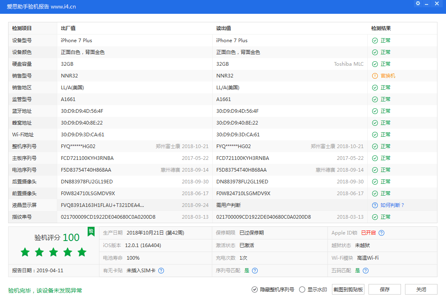Image resolution: width=446 pixels, height=297 pixels.
Task: Open the 如何判断？ link
Action: 392,205
